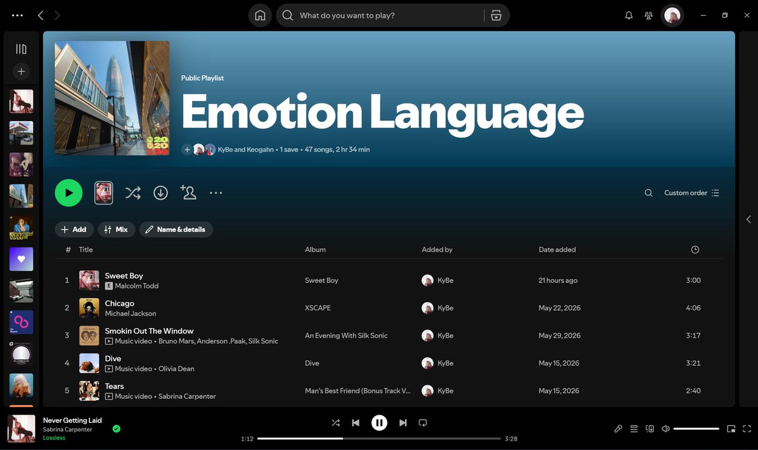Open the Liked Songs heart tile in the sidebar
This screenshot has width=758, height=450.
[21, 259]
